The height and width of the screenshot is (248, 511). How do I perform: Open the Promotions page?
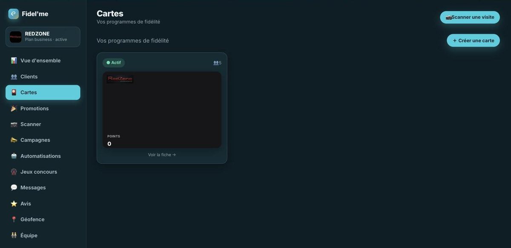(x=43, y=108)
